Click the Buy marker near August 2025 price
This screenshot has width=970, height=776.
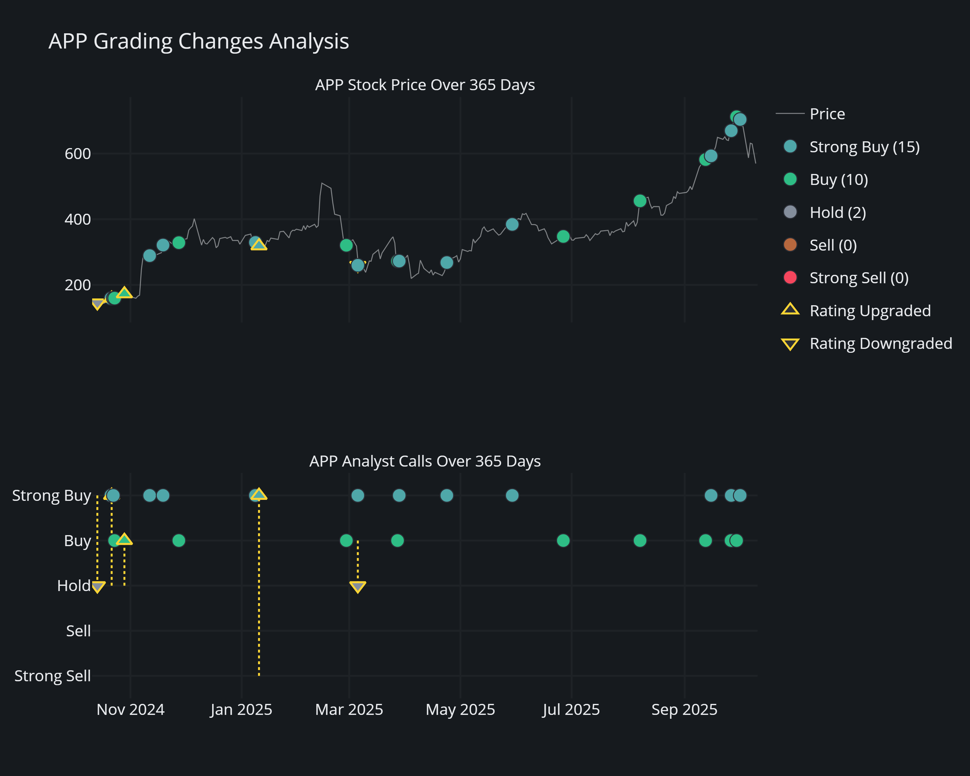click(640, 201)
